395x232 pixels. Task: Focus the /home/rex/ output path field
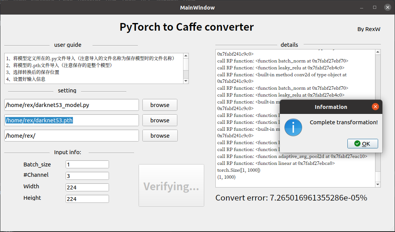click(71, 136)
